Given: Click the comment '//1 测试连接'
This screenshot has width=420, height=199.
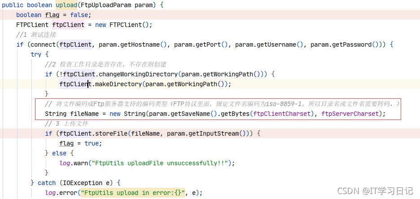Looking at the screenshot, I should [x=36, y=35].
